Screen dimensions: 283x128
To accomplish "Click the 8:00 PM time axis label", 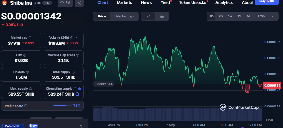I will 142,125.
